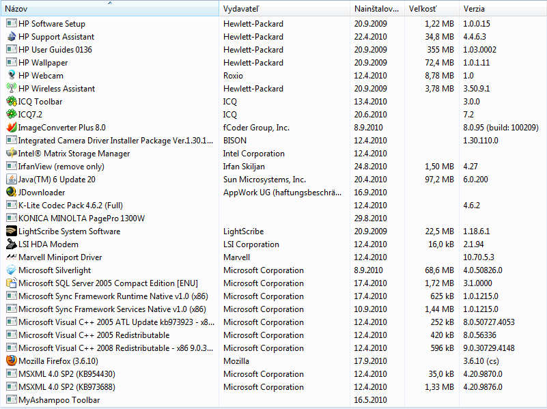Sort by the Názov column header
The height and width of the screenshot is (409, 547).
click(x=109, y=9)
